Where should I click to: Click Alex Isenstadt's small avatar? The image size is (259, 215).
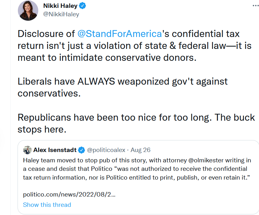click(27, 150)
